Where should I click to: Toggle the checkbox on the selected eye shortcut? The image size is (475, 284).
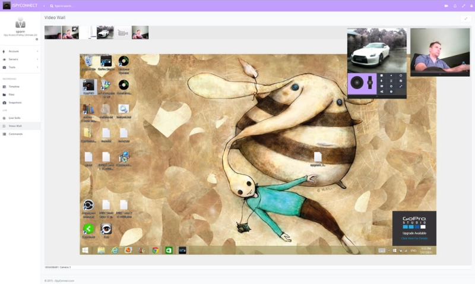pyautogui.click(x=84, y=82)
